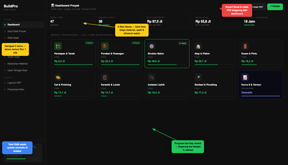
Task: Click the BuildPro logo title
Action: (x=11, y=6)
